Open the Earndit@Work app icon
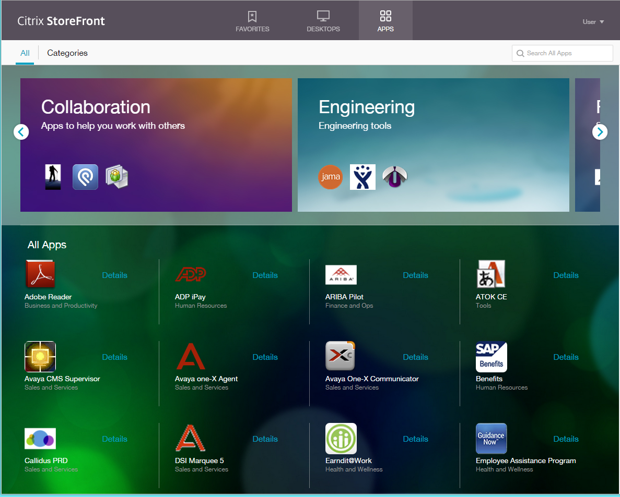Screen dimensions: 620x497 tap(341, 439)
